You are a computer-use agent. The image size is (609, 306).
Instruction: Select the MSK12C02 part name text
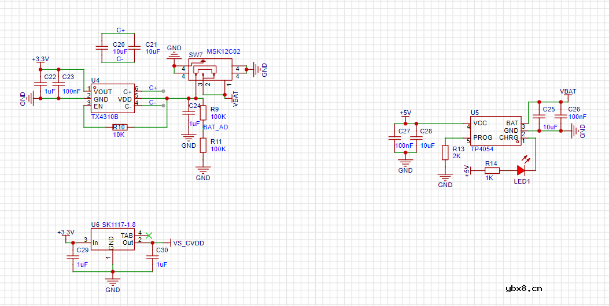click(x=223, y=51)
